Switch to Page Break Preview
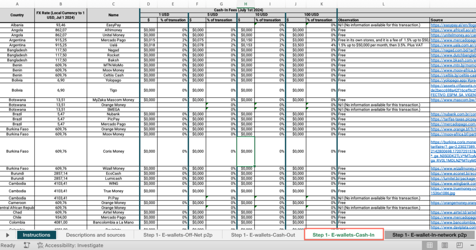The image size is (476, 250). click(460, 245)
